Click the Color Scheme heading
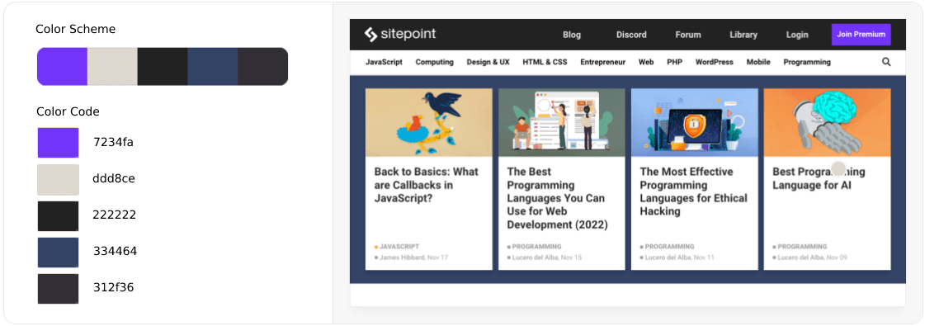The width and height of the screenshot is (925, 326). click(x=76, y=29)
